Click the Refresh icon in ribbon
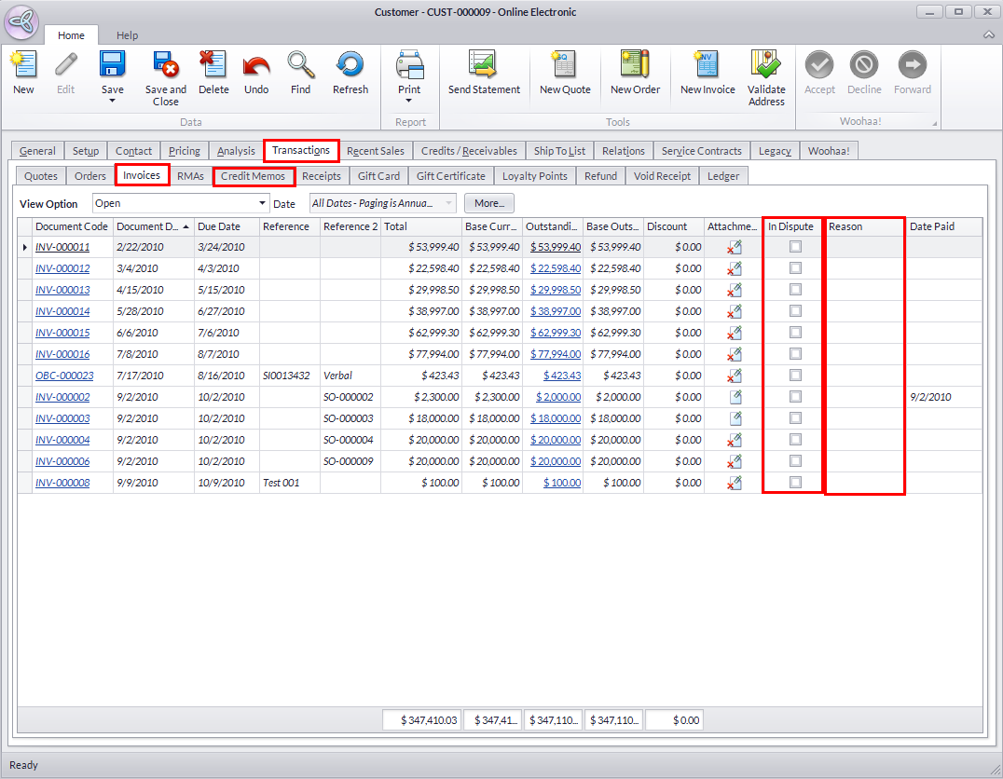Screen dimensions: 1003x779 [x=350, y=65]
